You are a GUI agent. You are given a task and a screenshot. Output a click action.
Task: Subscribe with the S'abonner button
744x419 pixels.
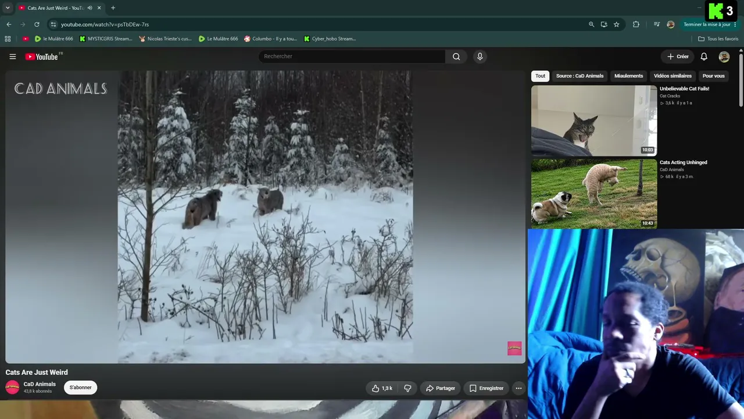81,388
